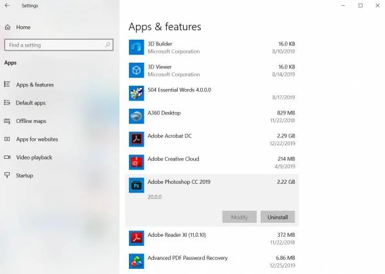Viewport: 385px width, 274px height.
Task: Click the Apps & features page heading
Action: pos(165,27)
